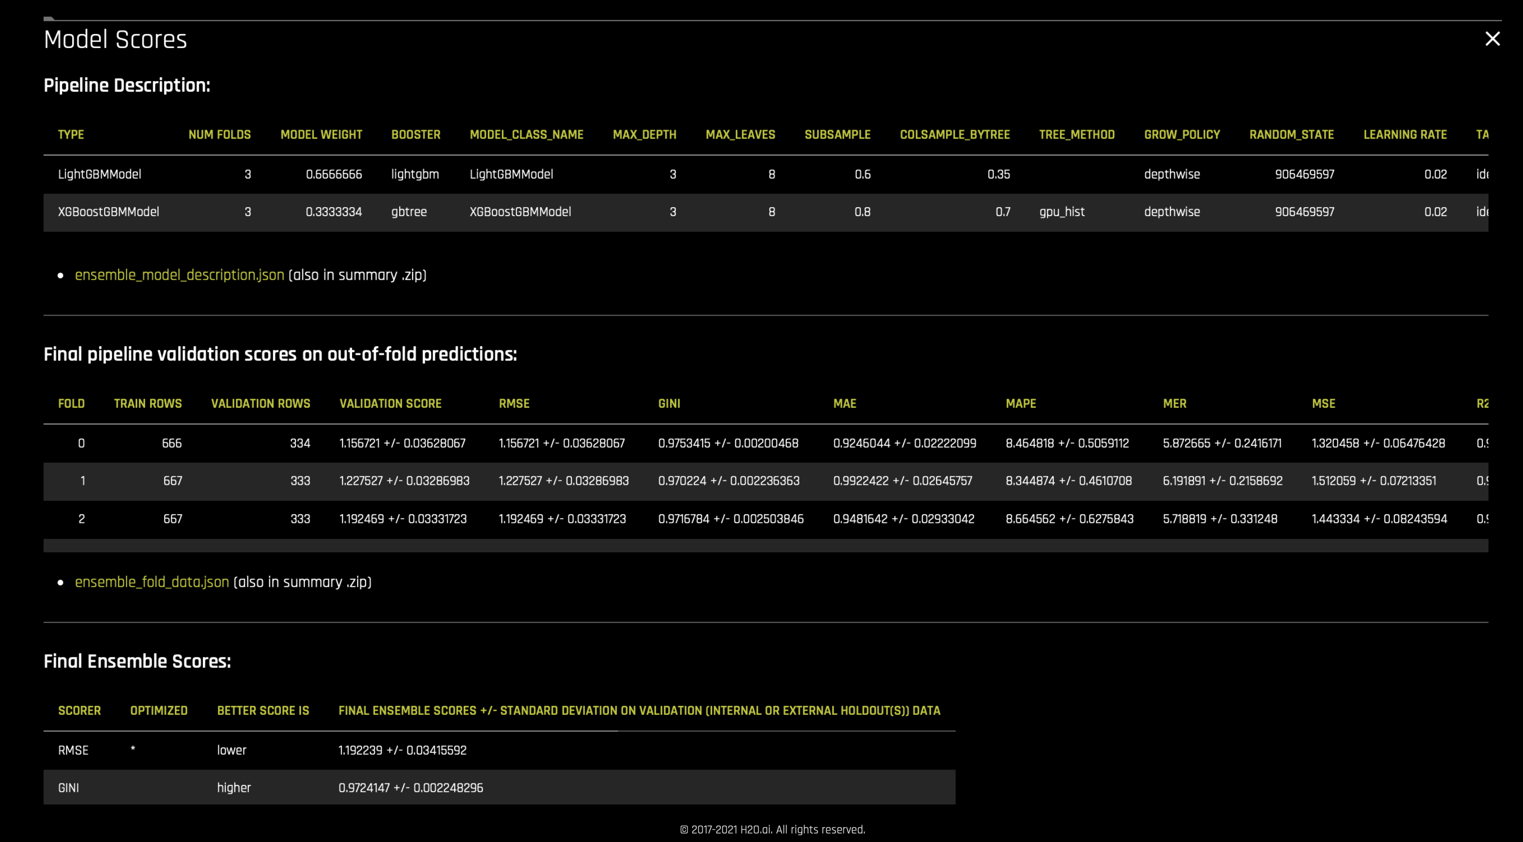Click the MODEL WEIGHT column header

[x=321, y=135]
